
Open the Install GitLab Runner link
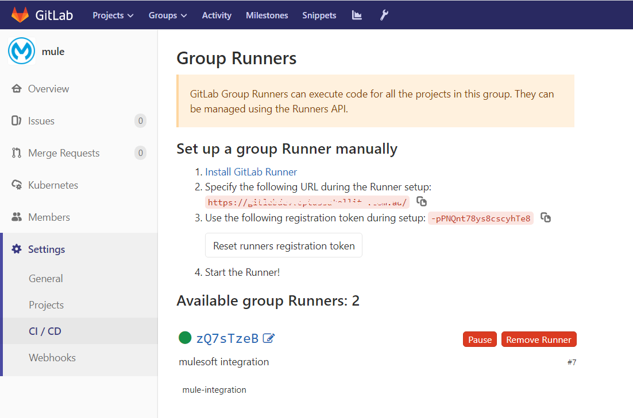tap(251, 171)
